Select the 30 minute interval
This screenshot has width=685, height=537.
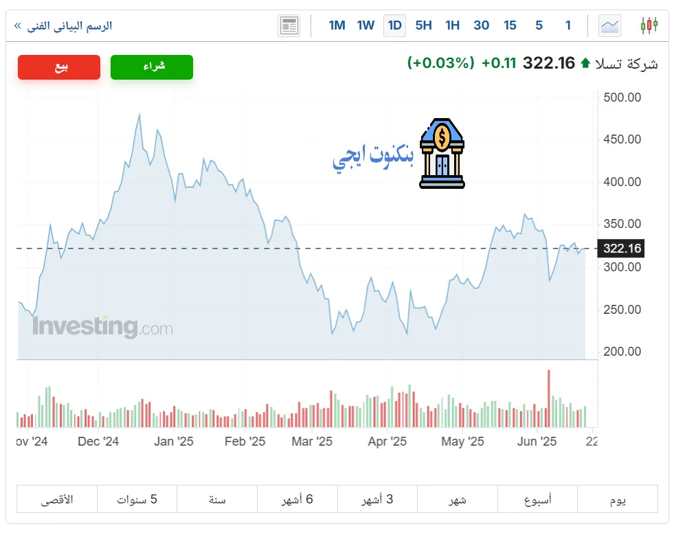481,25
